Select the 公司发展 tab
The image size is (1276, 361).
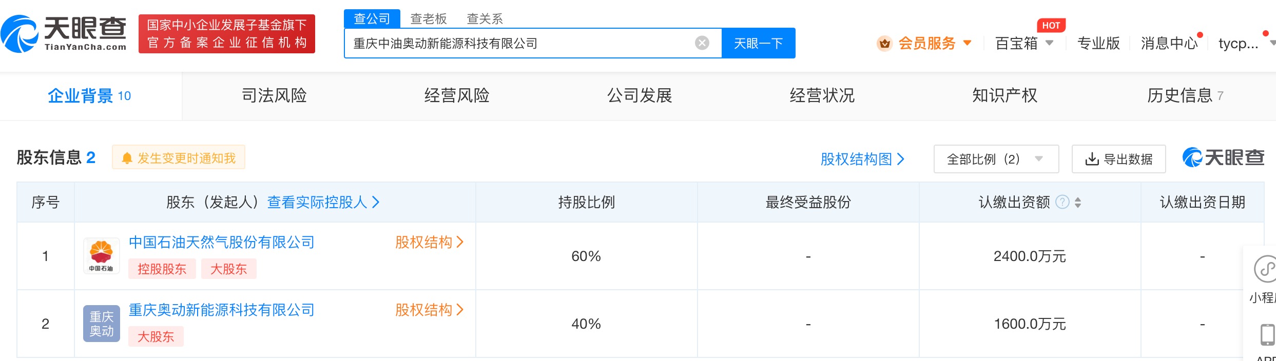click(640, 96)
